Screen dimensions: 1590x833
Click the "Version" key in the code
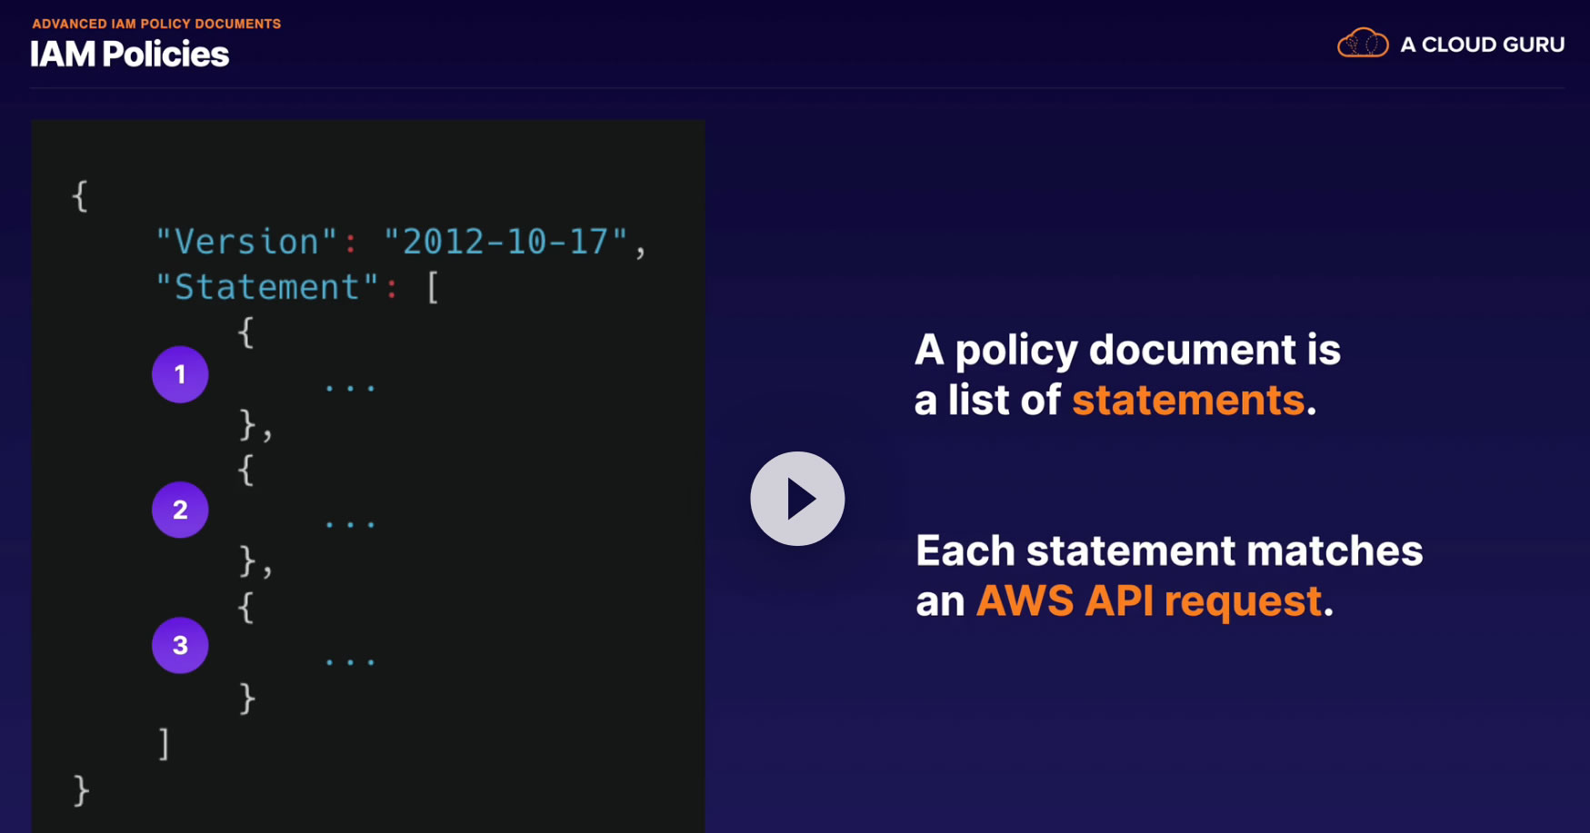[x=246, y=242]
